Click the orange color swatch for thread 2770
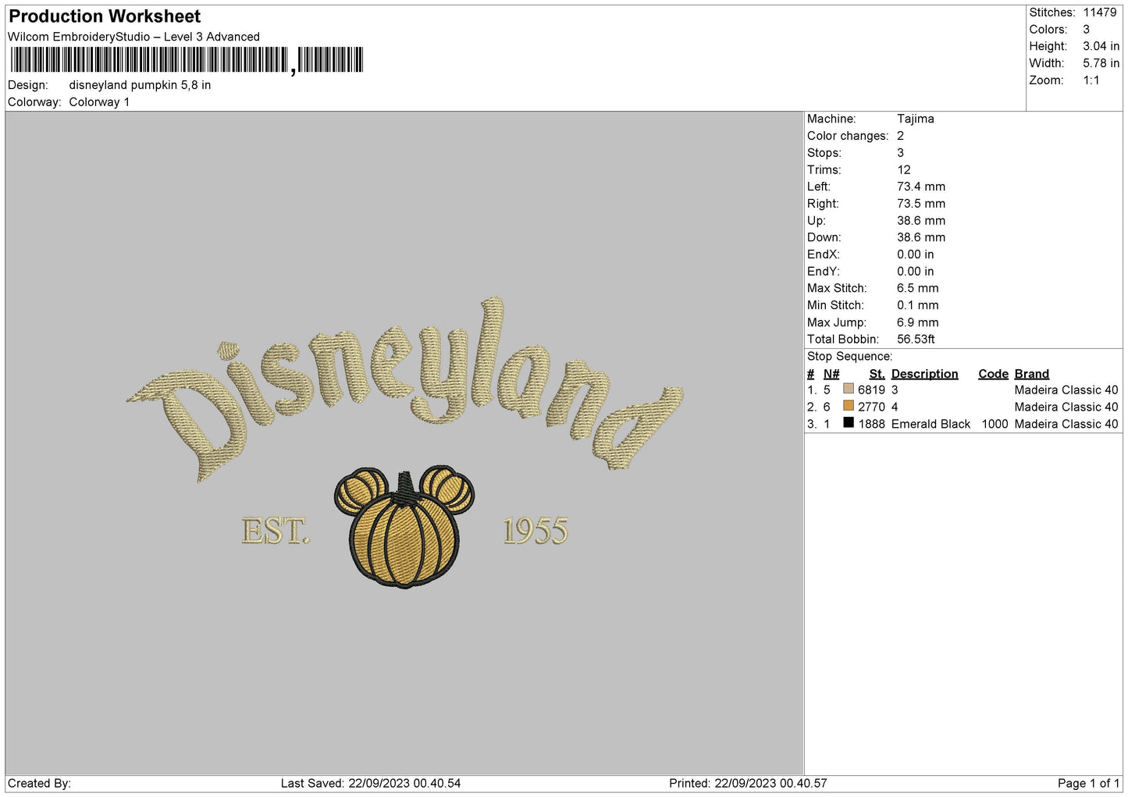This screenshot has height=797, width=1128. coord(849,406)
